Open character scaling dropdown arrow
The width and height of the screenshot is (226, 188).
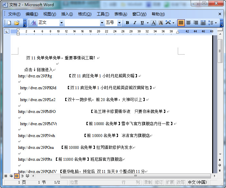click(173, 23)
